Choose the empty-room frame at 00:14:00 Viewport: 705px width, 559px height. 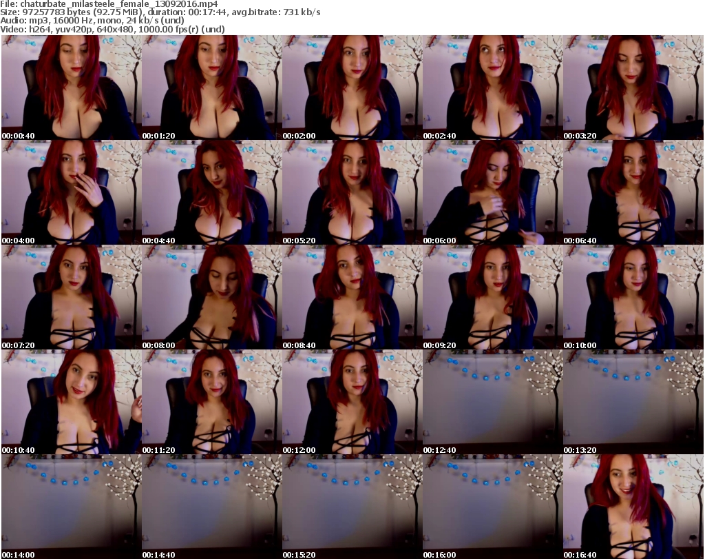click(72, 507)
